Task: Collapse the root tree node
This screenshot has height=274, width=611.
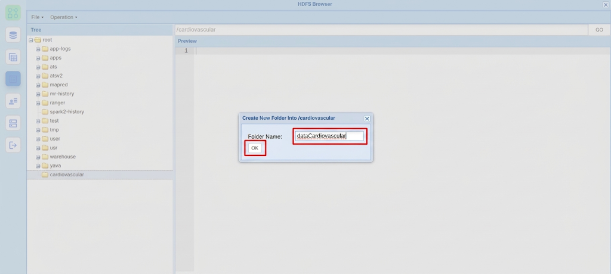Action: coord(31,40)
